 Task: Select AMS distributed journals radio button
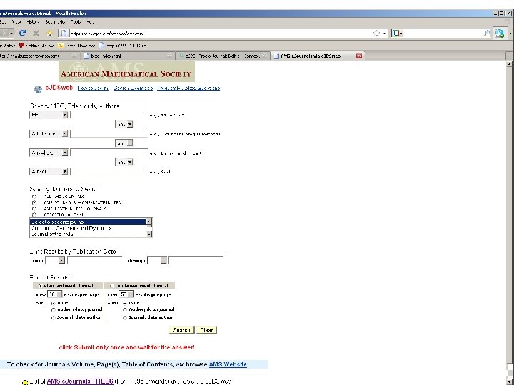(x=34, y=208)
